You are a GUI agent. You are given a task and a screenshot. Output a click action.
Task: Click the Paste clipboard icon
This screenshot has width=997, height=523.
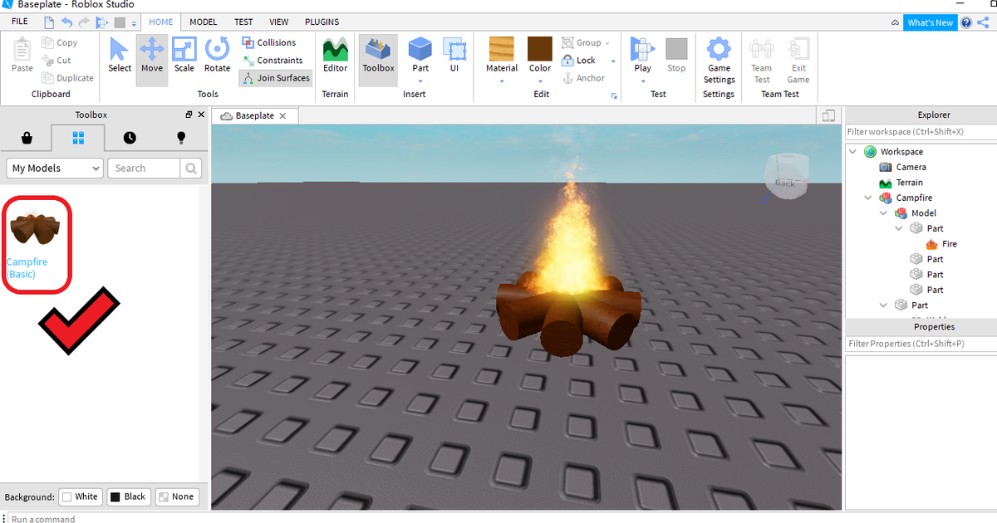click(22, 56)
